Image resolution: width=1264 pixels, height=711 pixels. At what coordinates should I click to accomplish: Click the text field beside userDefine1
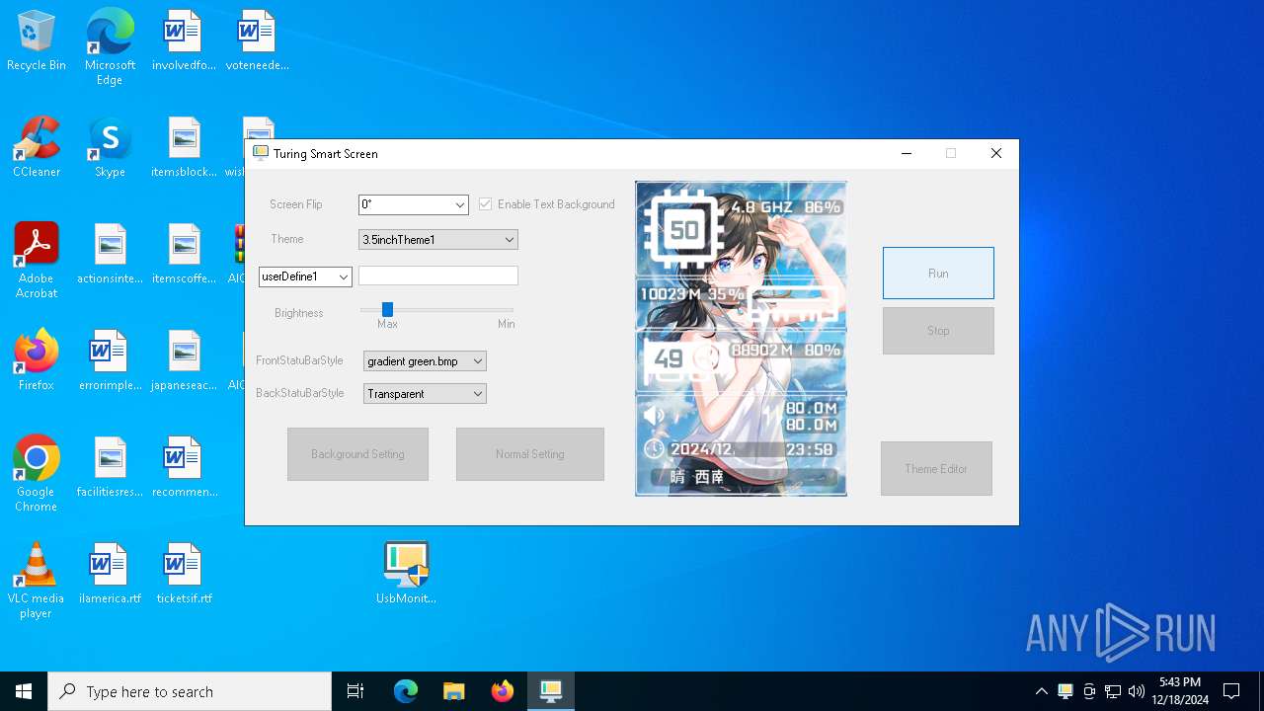point(438,276)
